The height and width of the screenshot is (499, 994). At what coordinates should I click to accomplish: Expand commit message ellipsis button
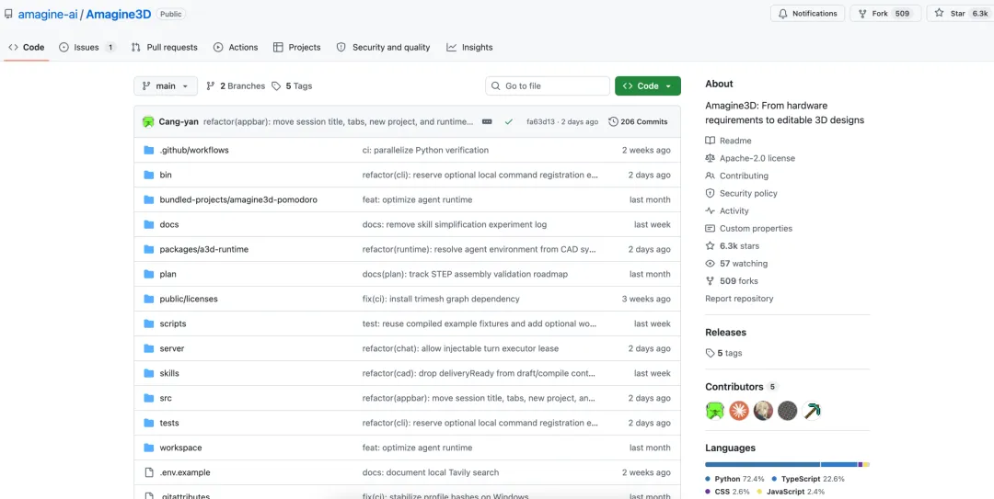click(x=487, y=121)
